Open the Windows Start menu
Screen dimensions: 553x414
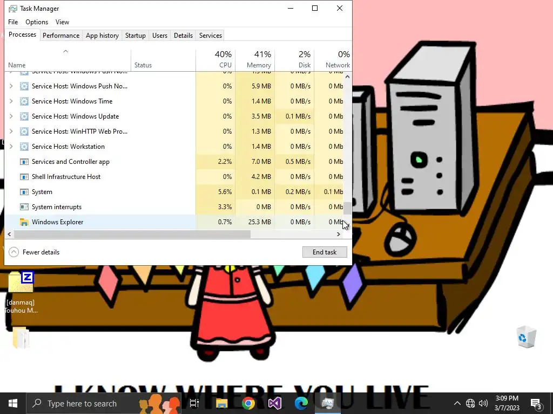[x=13, y=403]
